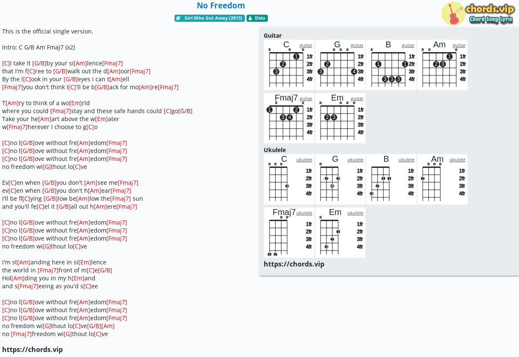
Task: Click the ukulele Am chord diagram
Action: pyautogui.click(x=442, y=179)
